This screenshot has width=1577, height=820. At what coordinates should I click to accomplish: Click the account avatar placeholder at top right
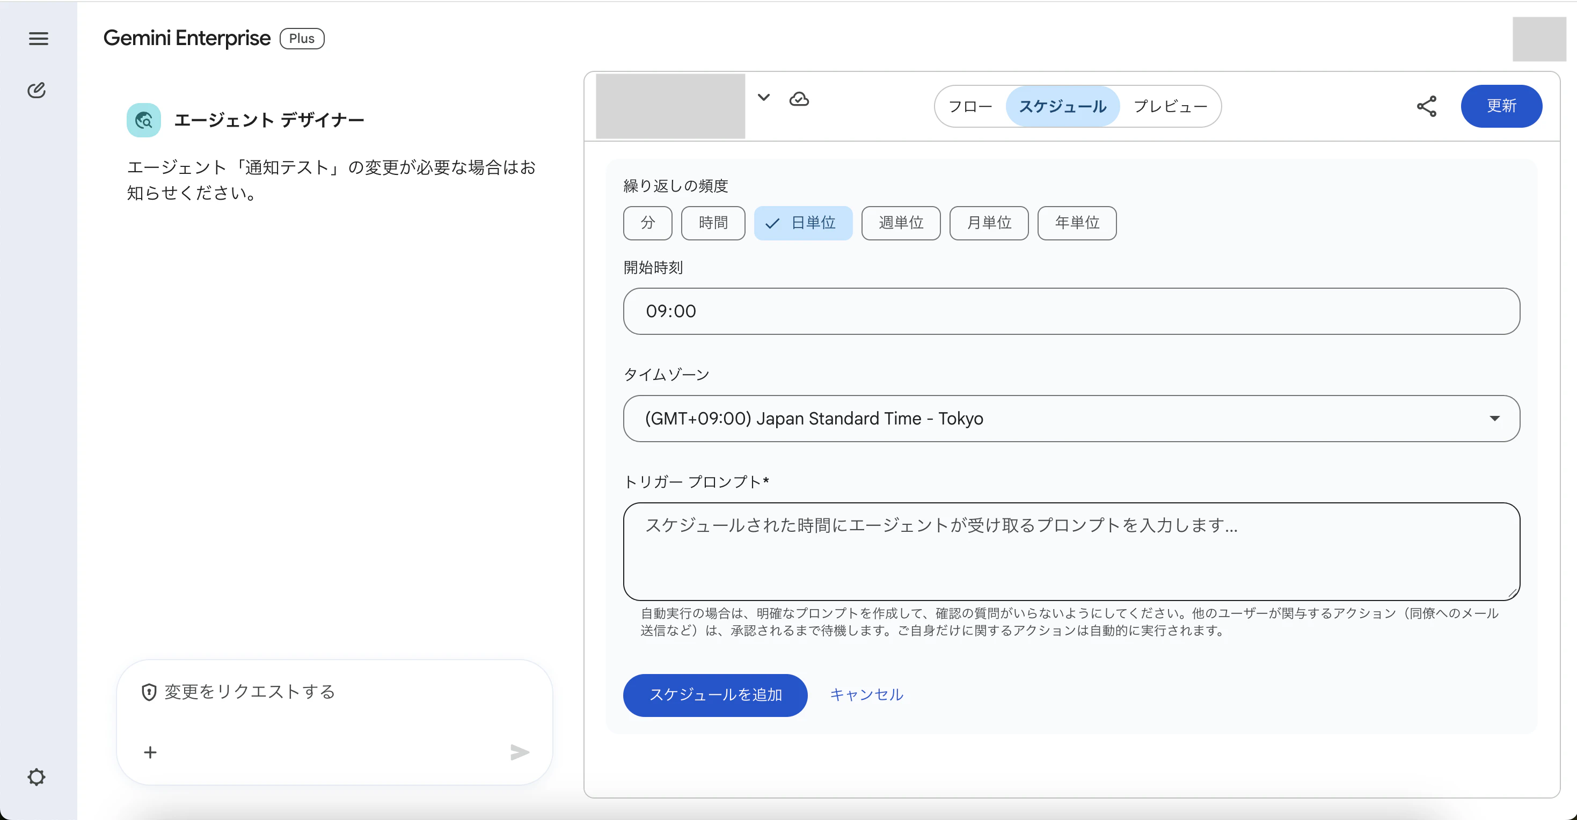coord(1538,39)
